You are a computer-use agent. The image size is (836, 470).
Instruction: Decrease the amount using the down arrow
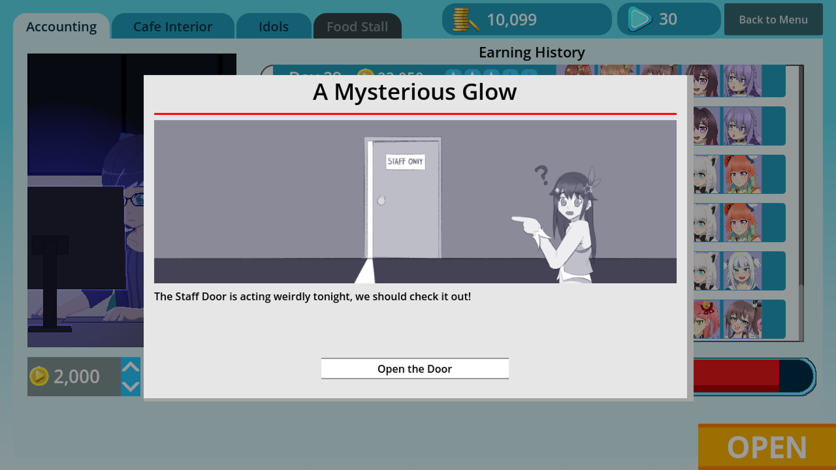(130, 387)
